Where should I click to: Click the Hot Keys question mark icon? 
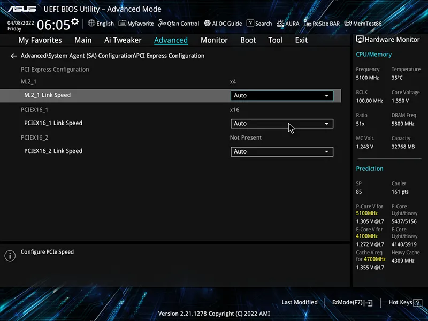click(x=418, y=303)
